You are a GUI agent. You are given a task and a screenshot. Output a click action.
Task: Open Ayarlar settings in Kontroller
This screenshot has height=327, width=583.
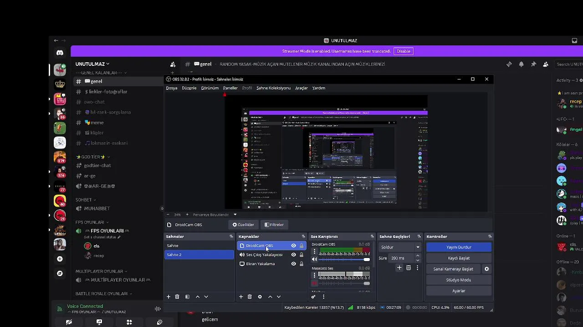point(459,291)
